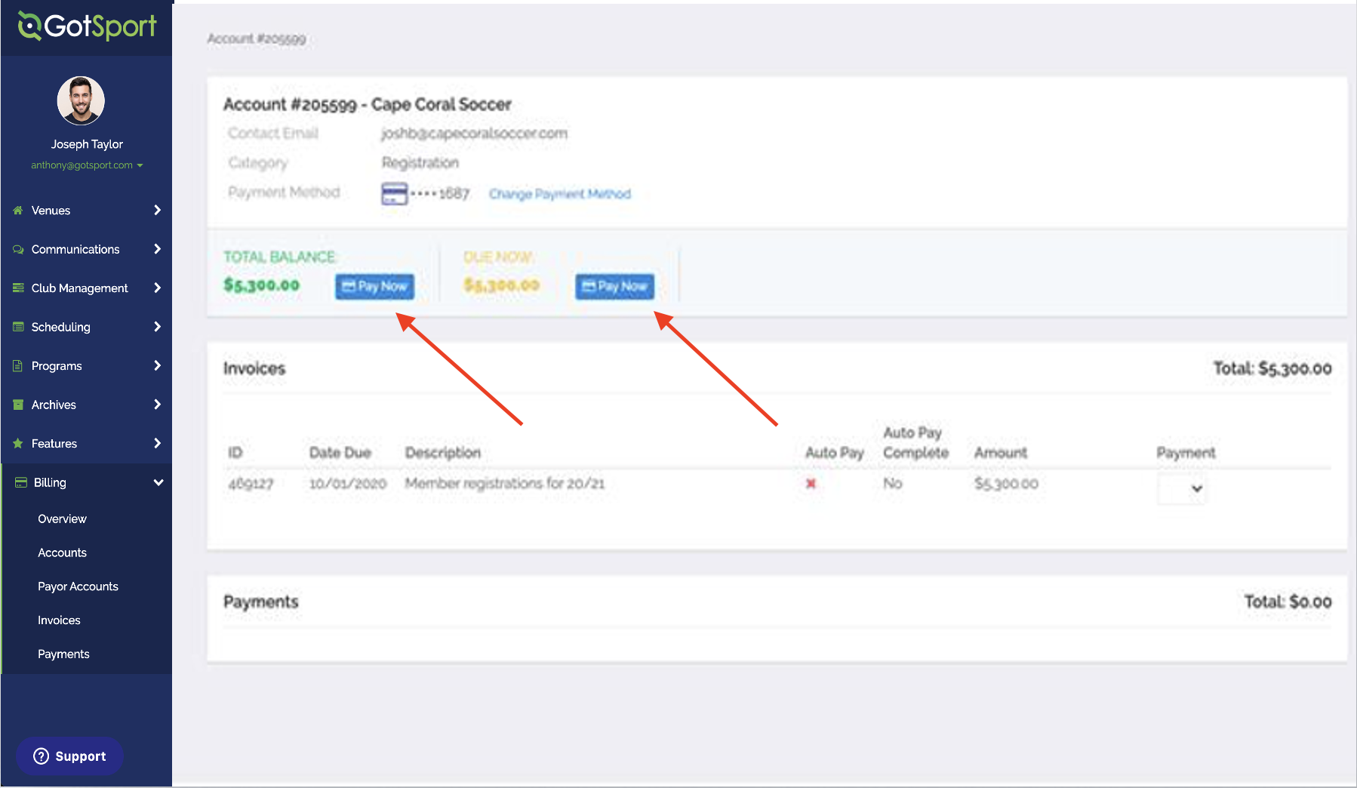Click the Total Balance $5,300.00 amount
This screenshot has height=788, width=1357.
coord(262,285)
